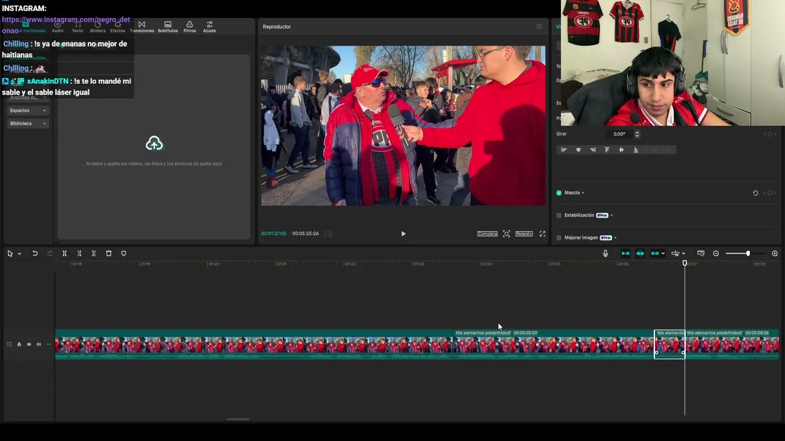
Task: Record voiceover with the microphone
Action: point(605,254)
